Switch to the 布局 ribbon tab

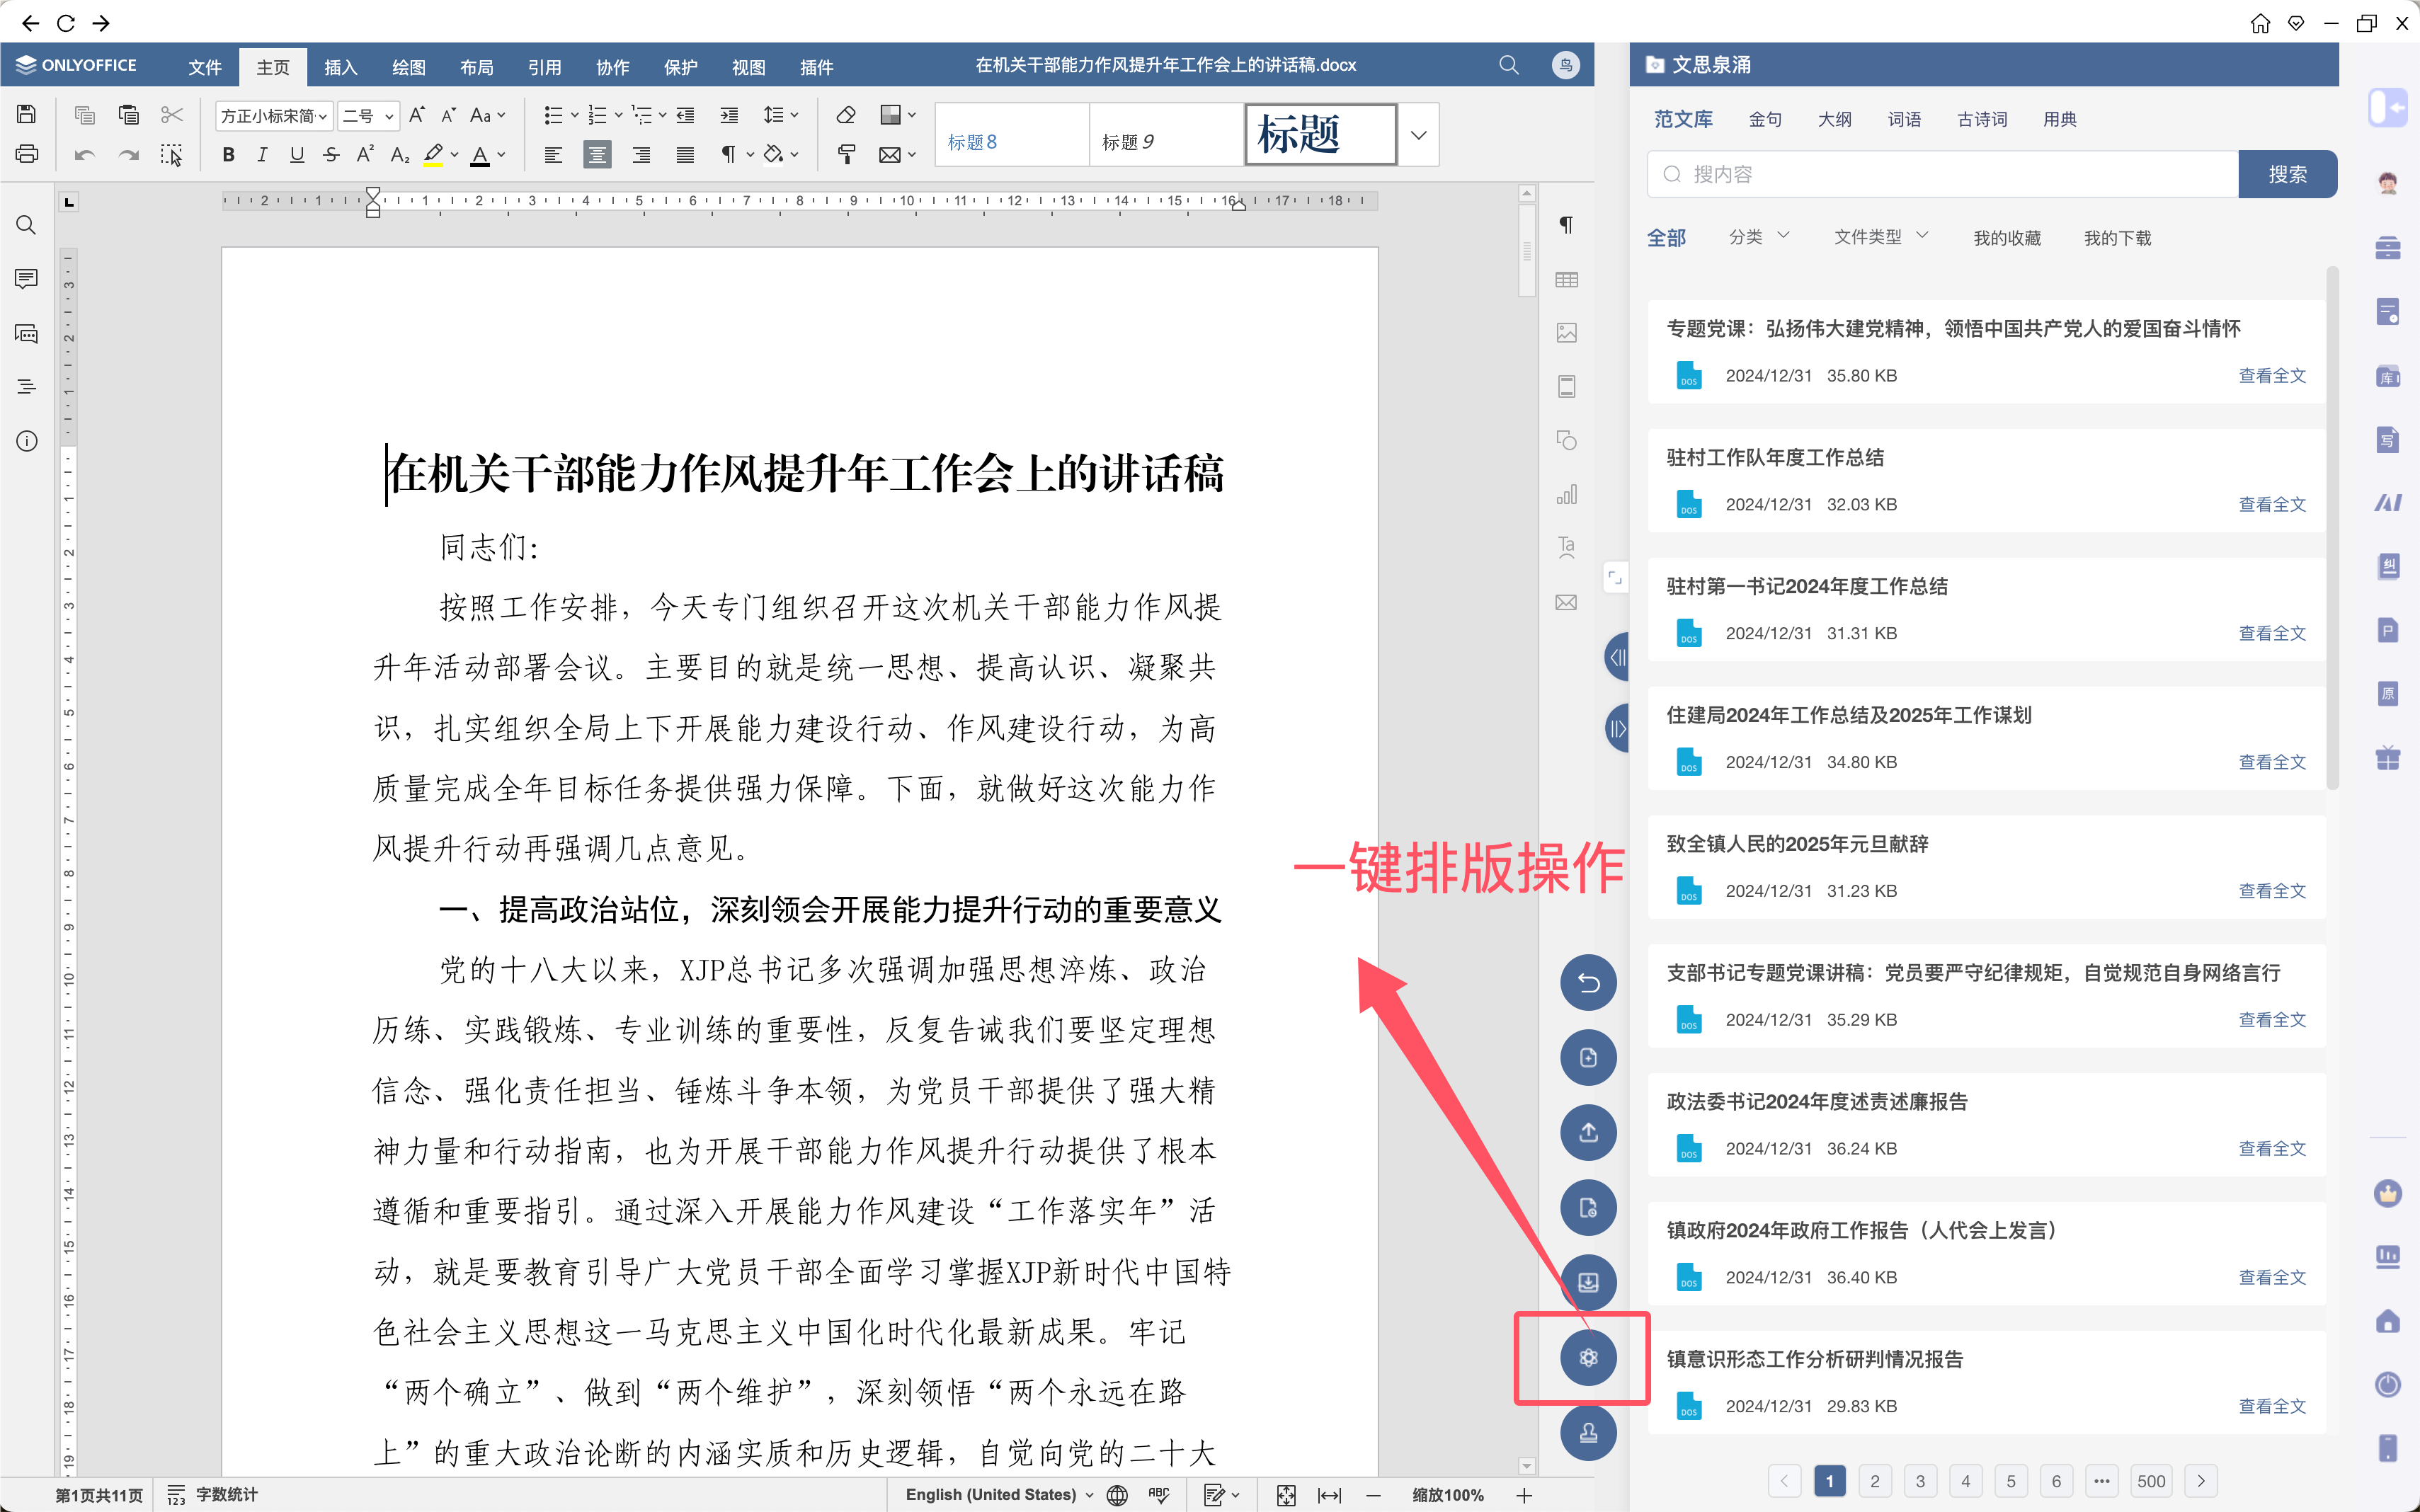[x=477, y=67]
